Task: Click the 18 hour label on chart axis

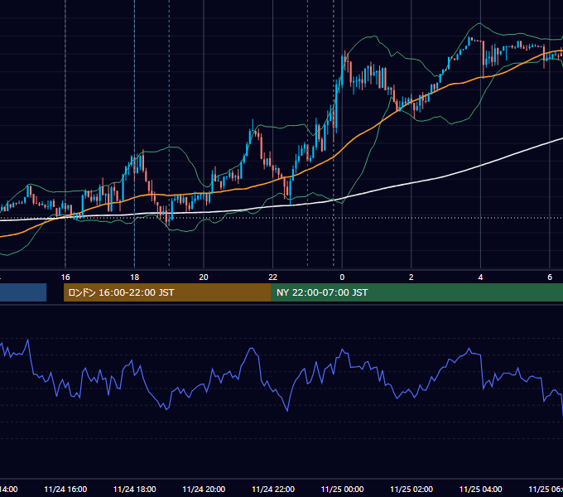Action: [x=135, y=277]
